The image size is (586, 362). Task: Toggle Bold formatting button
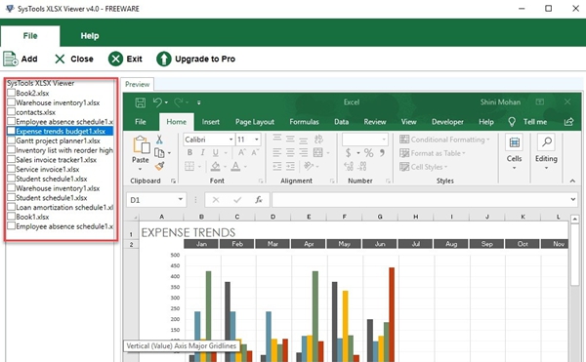click(x=189, y=152)
